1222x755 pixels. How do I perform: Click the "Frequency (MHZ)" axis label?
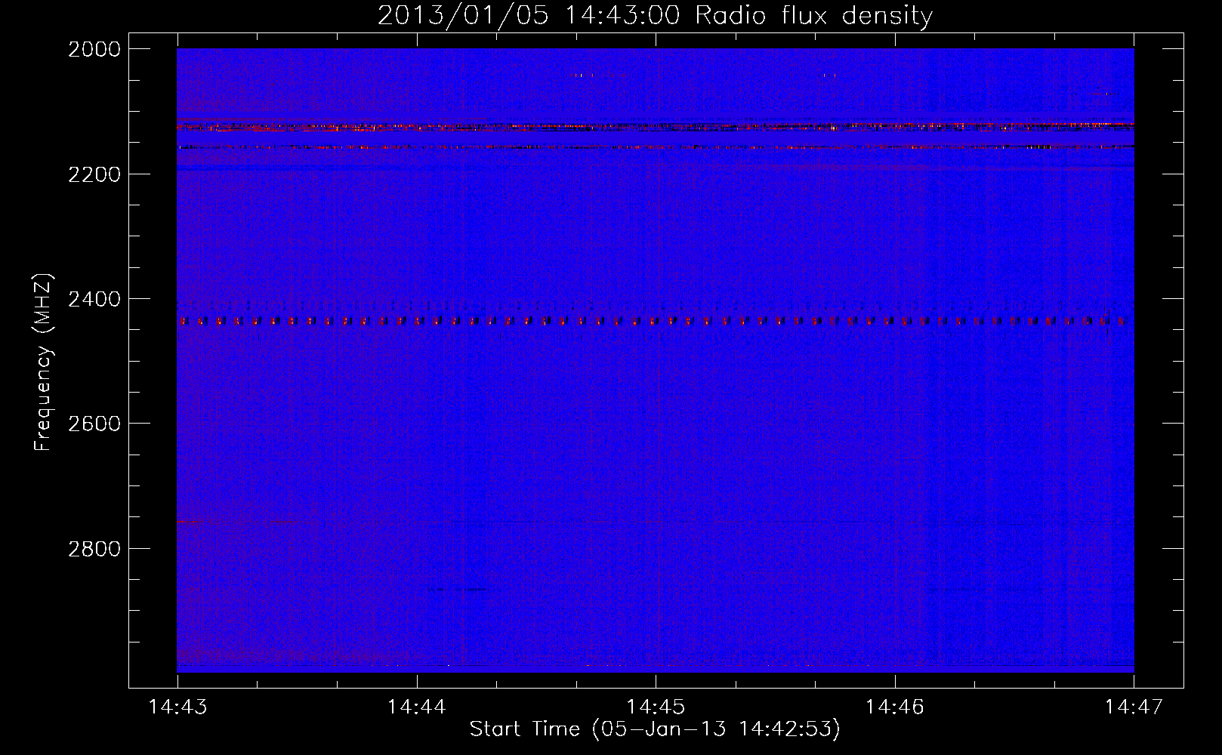pyautogui.click(x=45, y=362)
